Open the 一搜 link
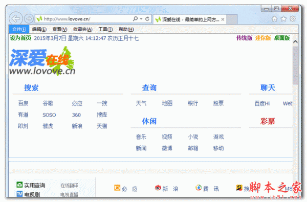 pyautogui.click(x=102, y=103)
